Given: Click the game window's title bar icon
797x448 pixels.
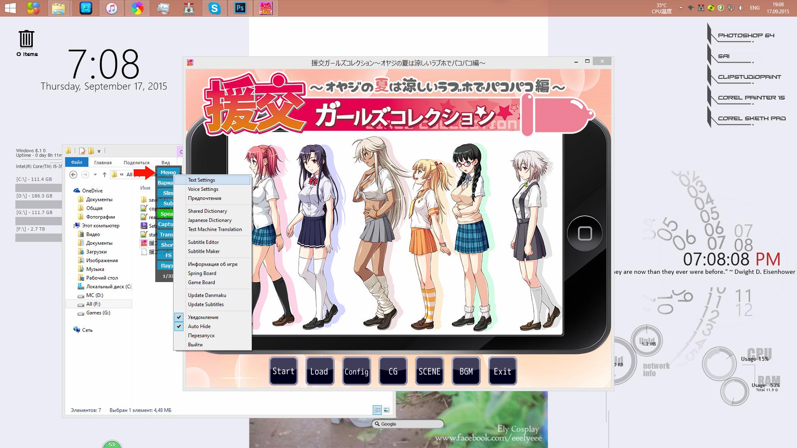Looking at the screenshot, I should click(x=190, y=63).
